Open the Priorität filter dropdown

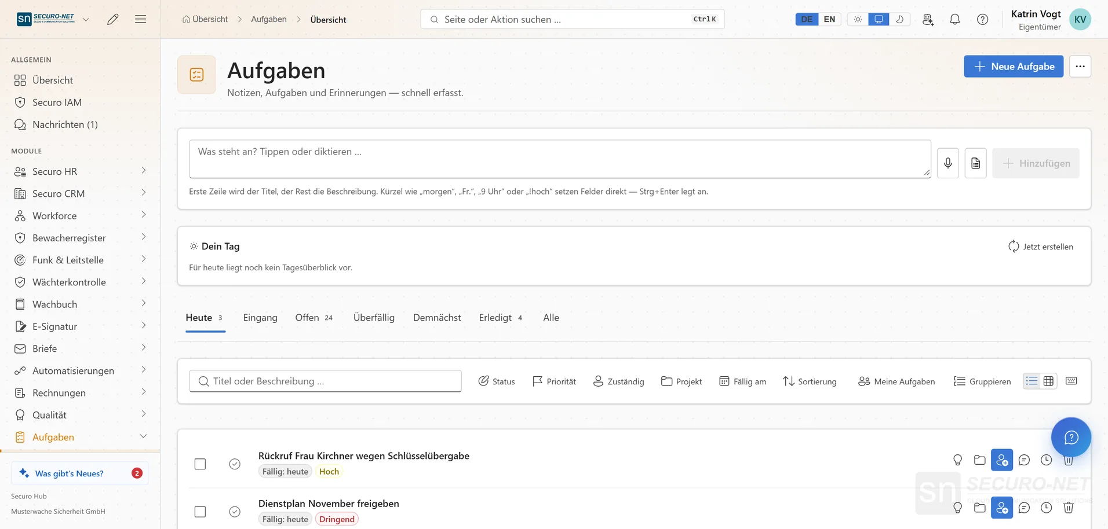point(554,381)
